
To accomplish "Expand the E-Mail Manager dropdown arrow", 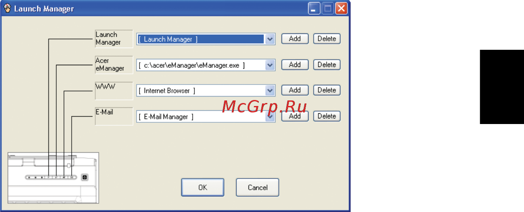I will pyautogui.click(x=270, y=116).
